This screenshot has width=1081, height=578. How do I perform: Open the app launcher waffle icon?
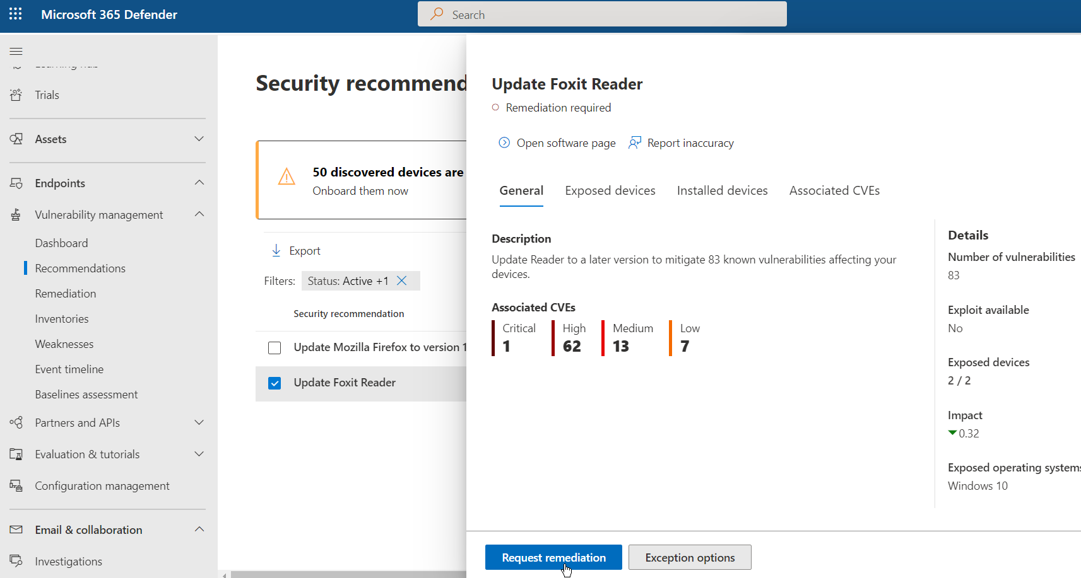[x=16, y=14]
